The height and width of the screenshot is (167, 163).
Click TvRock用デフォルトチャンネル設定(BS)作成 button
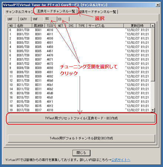pyautogui.click(x=81, y=138)
